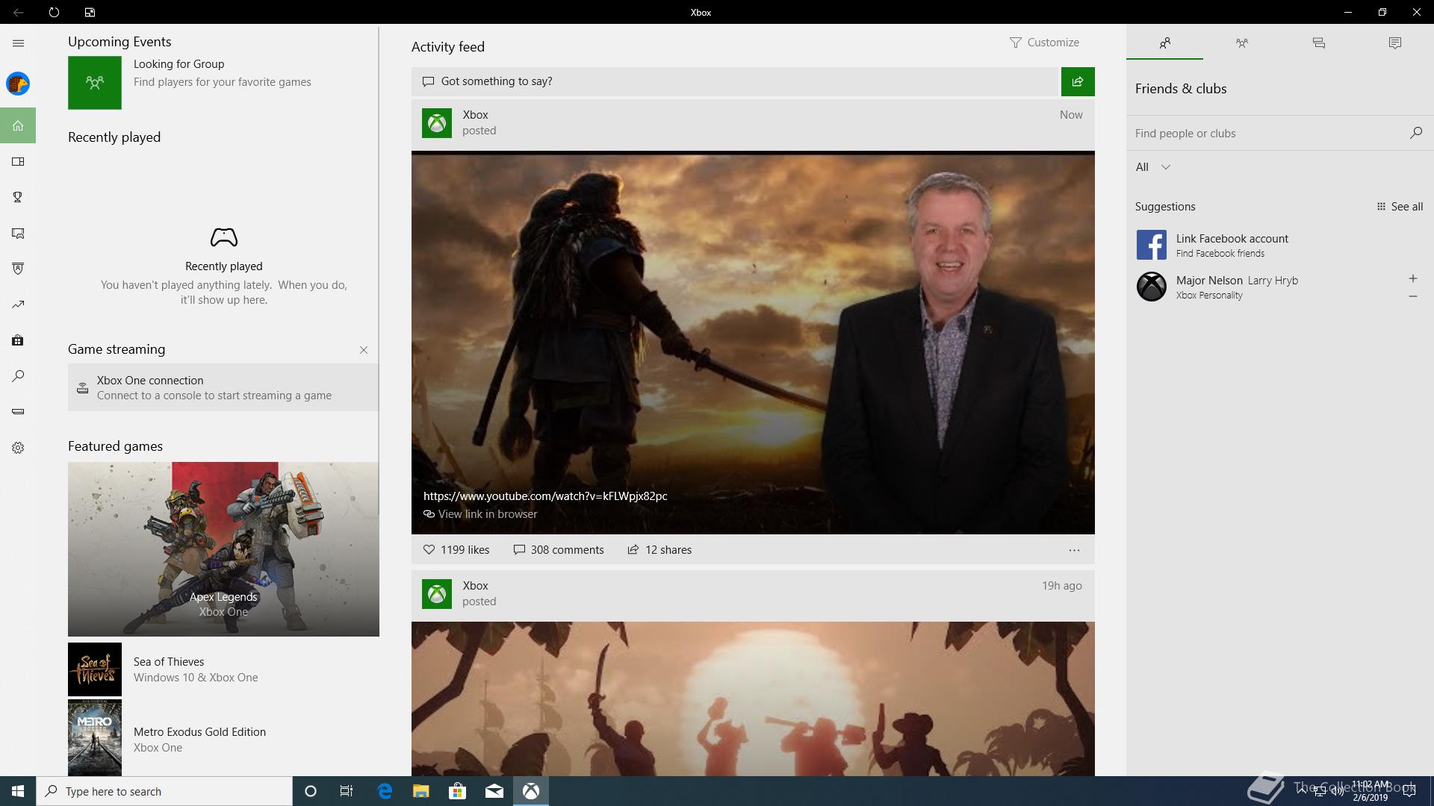Open second Xbox post image

click(x=753, y=699)
